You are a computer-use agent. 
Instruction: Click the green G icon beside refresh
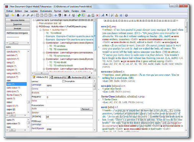click(x=83, y=15)
